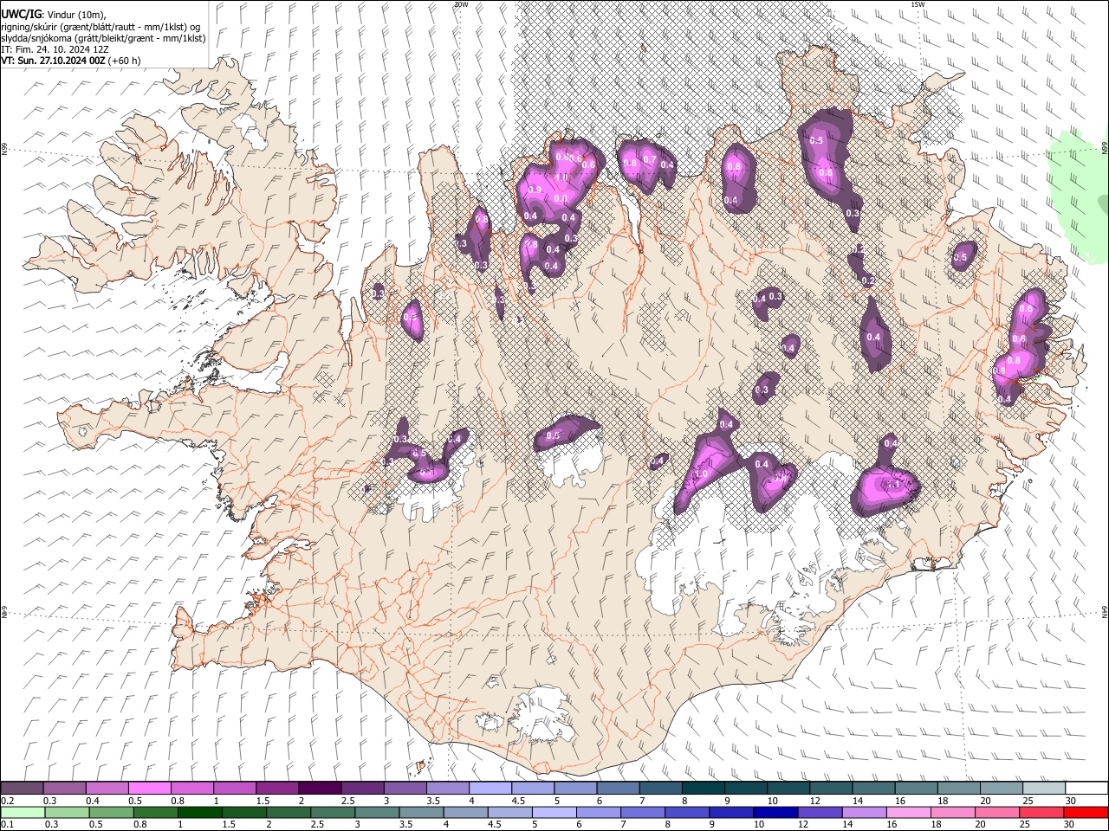Click the 25–30 coral red rain scale swatch
The width and height of the screenshot is (1109, 831).
1041,812
